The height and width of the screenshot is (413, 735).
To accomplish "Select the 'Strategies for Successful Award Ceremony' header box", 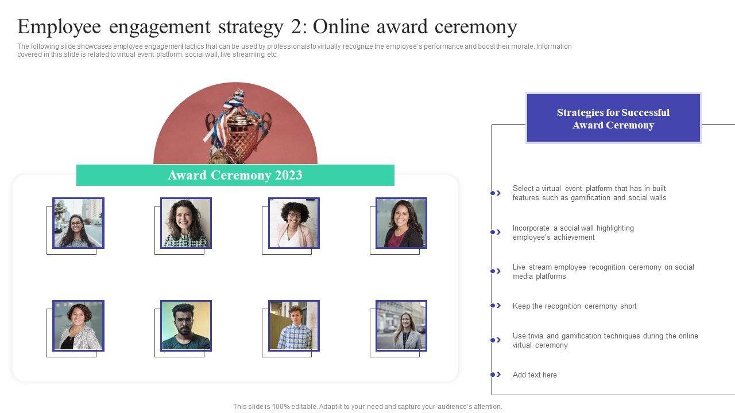I will tap(613, 118).
